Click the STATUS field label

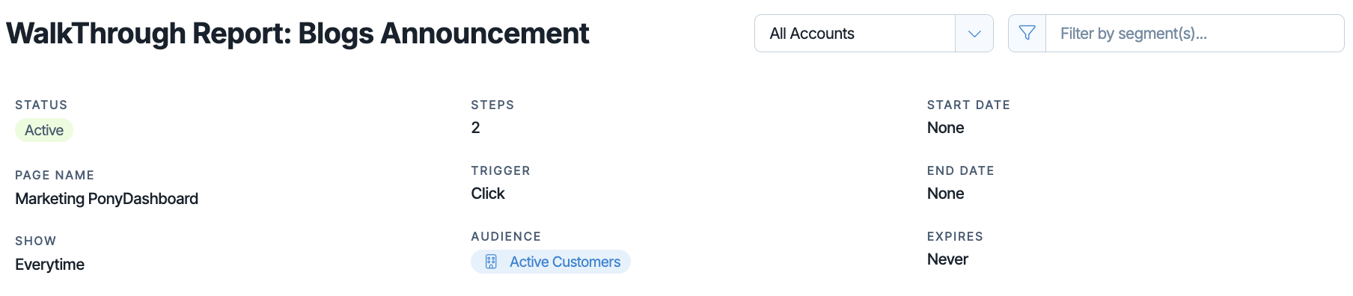(x=41, y=105)
